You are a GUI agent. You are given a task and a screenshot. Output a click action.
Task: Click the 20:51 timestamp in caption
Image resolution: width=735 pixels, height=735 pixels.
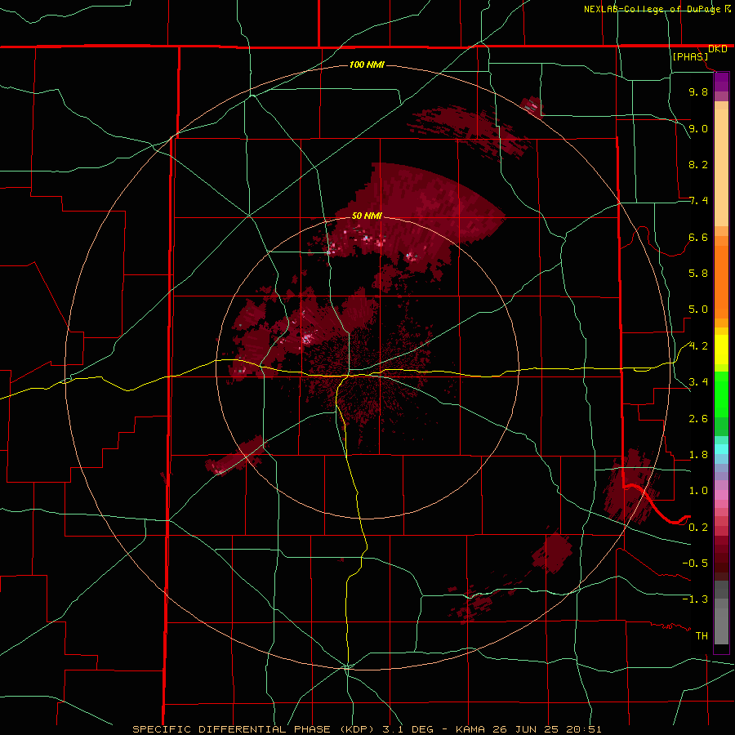tap(584, 729)
